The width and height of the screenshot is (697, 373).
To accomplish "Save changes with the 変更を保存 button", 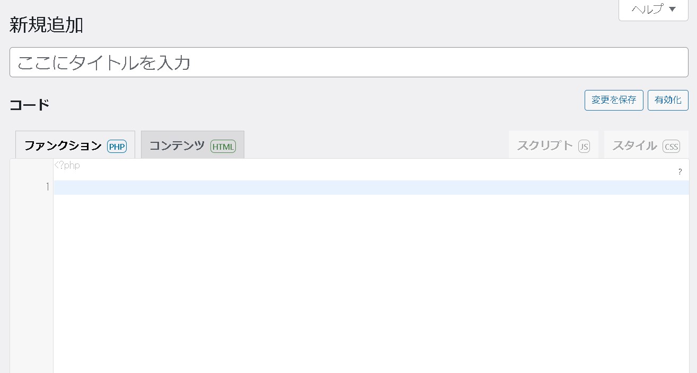I will [x=613, y=100].
